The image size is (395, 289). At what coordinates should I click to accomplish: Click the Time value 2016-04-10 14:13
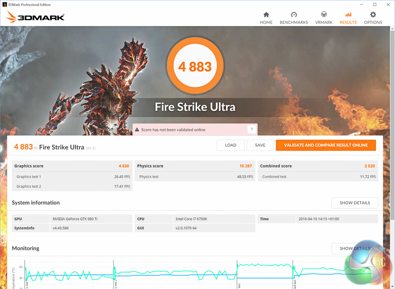319,219
